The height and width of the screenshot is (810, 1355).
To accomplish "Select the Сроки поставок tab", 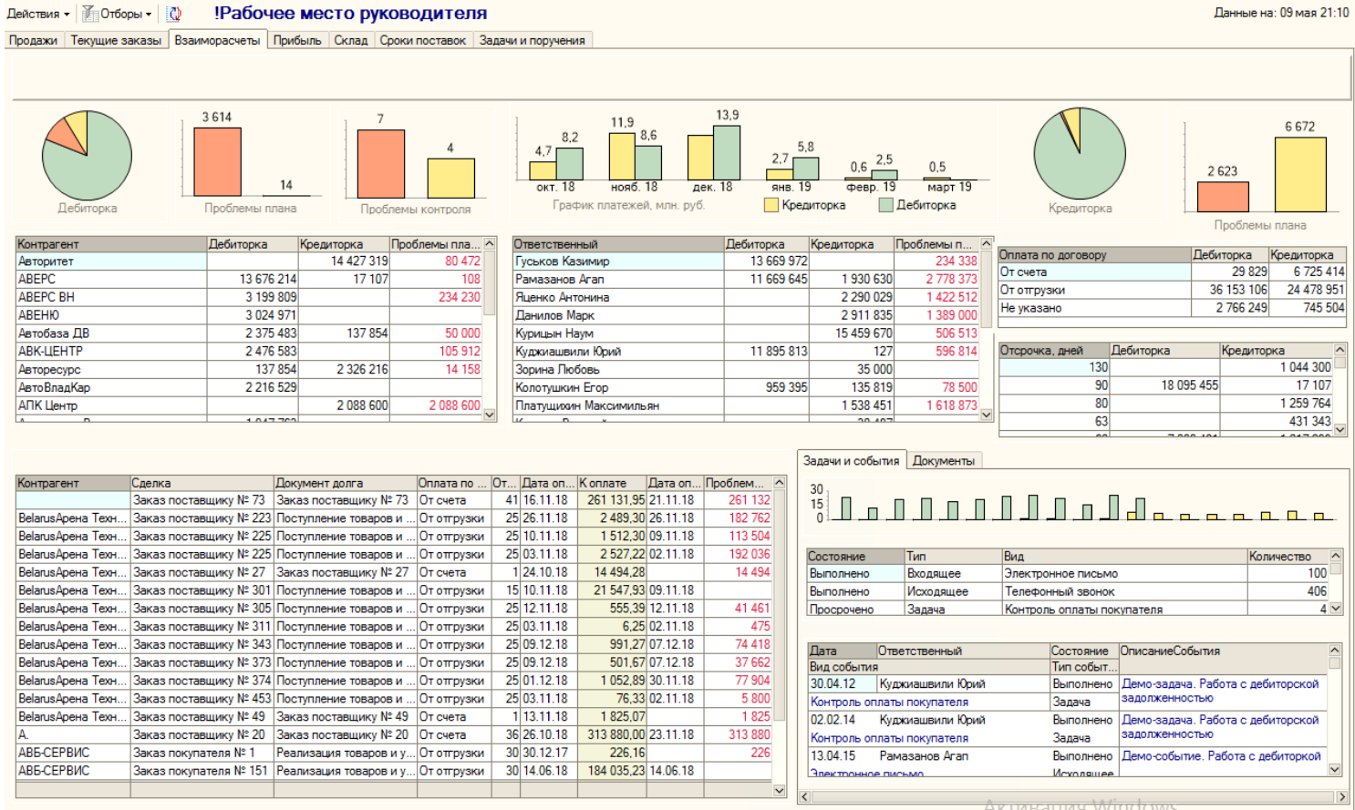I will 422,40.
